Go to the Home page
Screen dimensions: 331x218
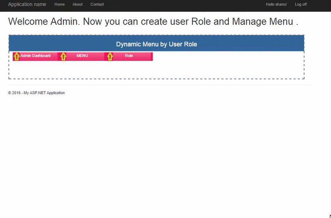tap(60, 5)
